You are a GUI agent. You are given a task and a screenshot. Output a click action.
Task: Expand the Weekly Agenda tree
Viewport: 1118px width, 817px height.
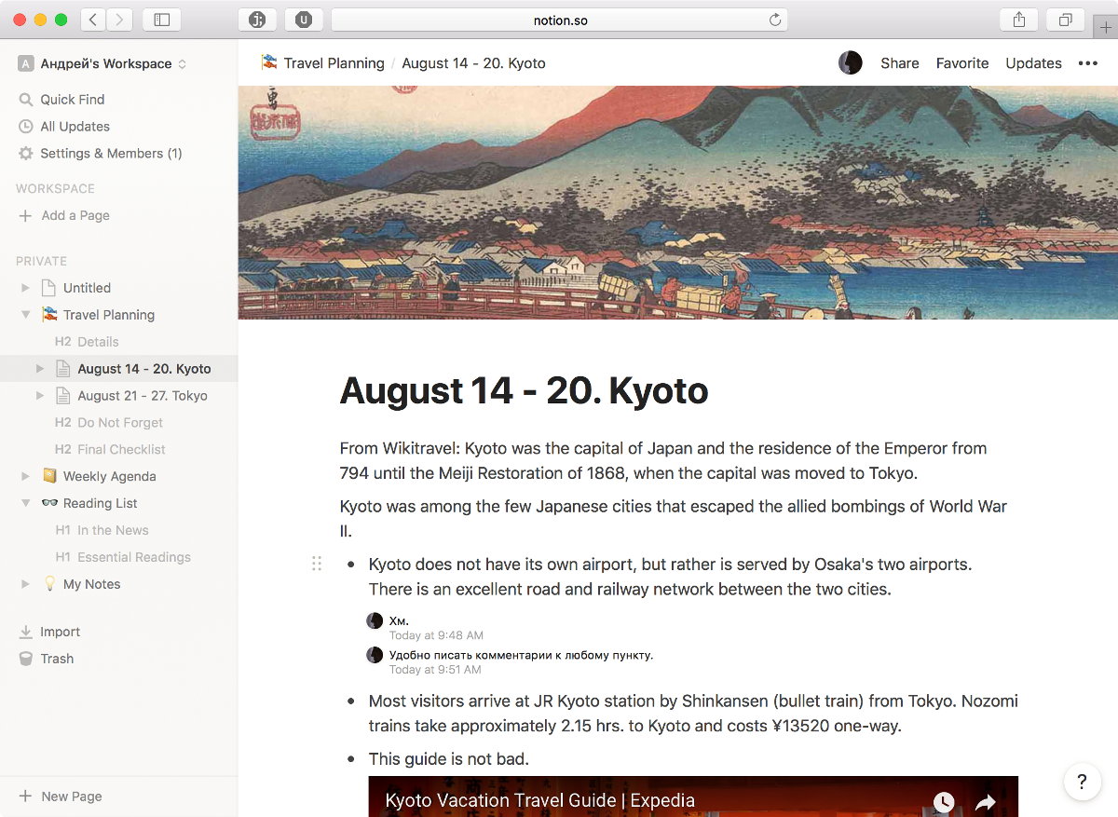pyautogui.click(x=25, y=476)
